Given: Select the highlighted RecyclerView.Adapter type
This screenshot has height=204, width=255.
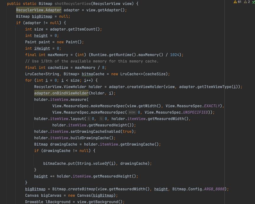Looking at the screenshot, I should click(x=39, y=10).
